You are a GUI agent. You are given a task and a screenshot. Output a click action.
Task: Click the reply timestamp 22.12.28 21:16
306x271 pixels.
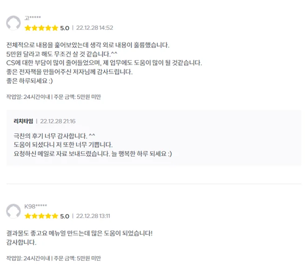pos(58,121)
